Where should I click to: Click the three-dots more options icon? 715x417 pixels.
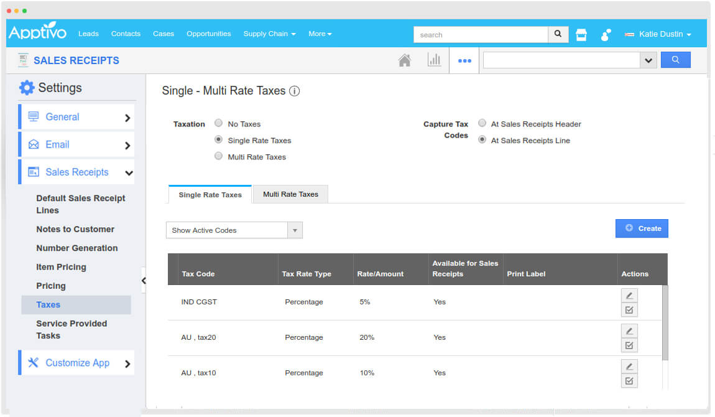[464, 60]
